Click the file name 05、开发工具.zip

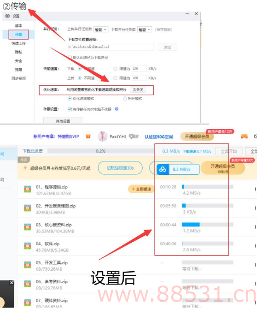point(52,263)
